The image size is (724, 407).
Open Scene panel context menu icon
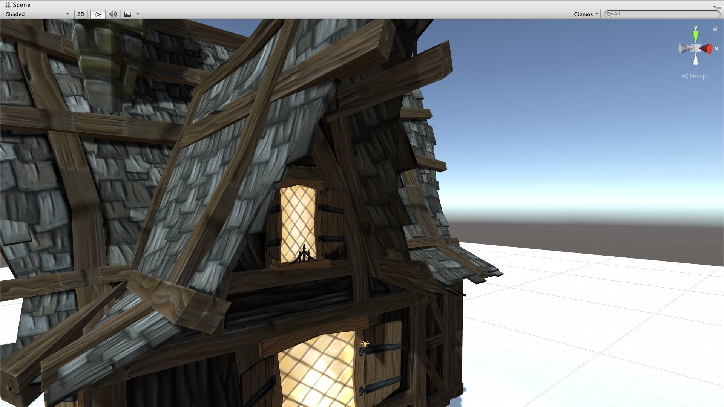(717, 7)
